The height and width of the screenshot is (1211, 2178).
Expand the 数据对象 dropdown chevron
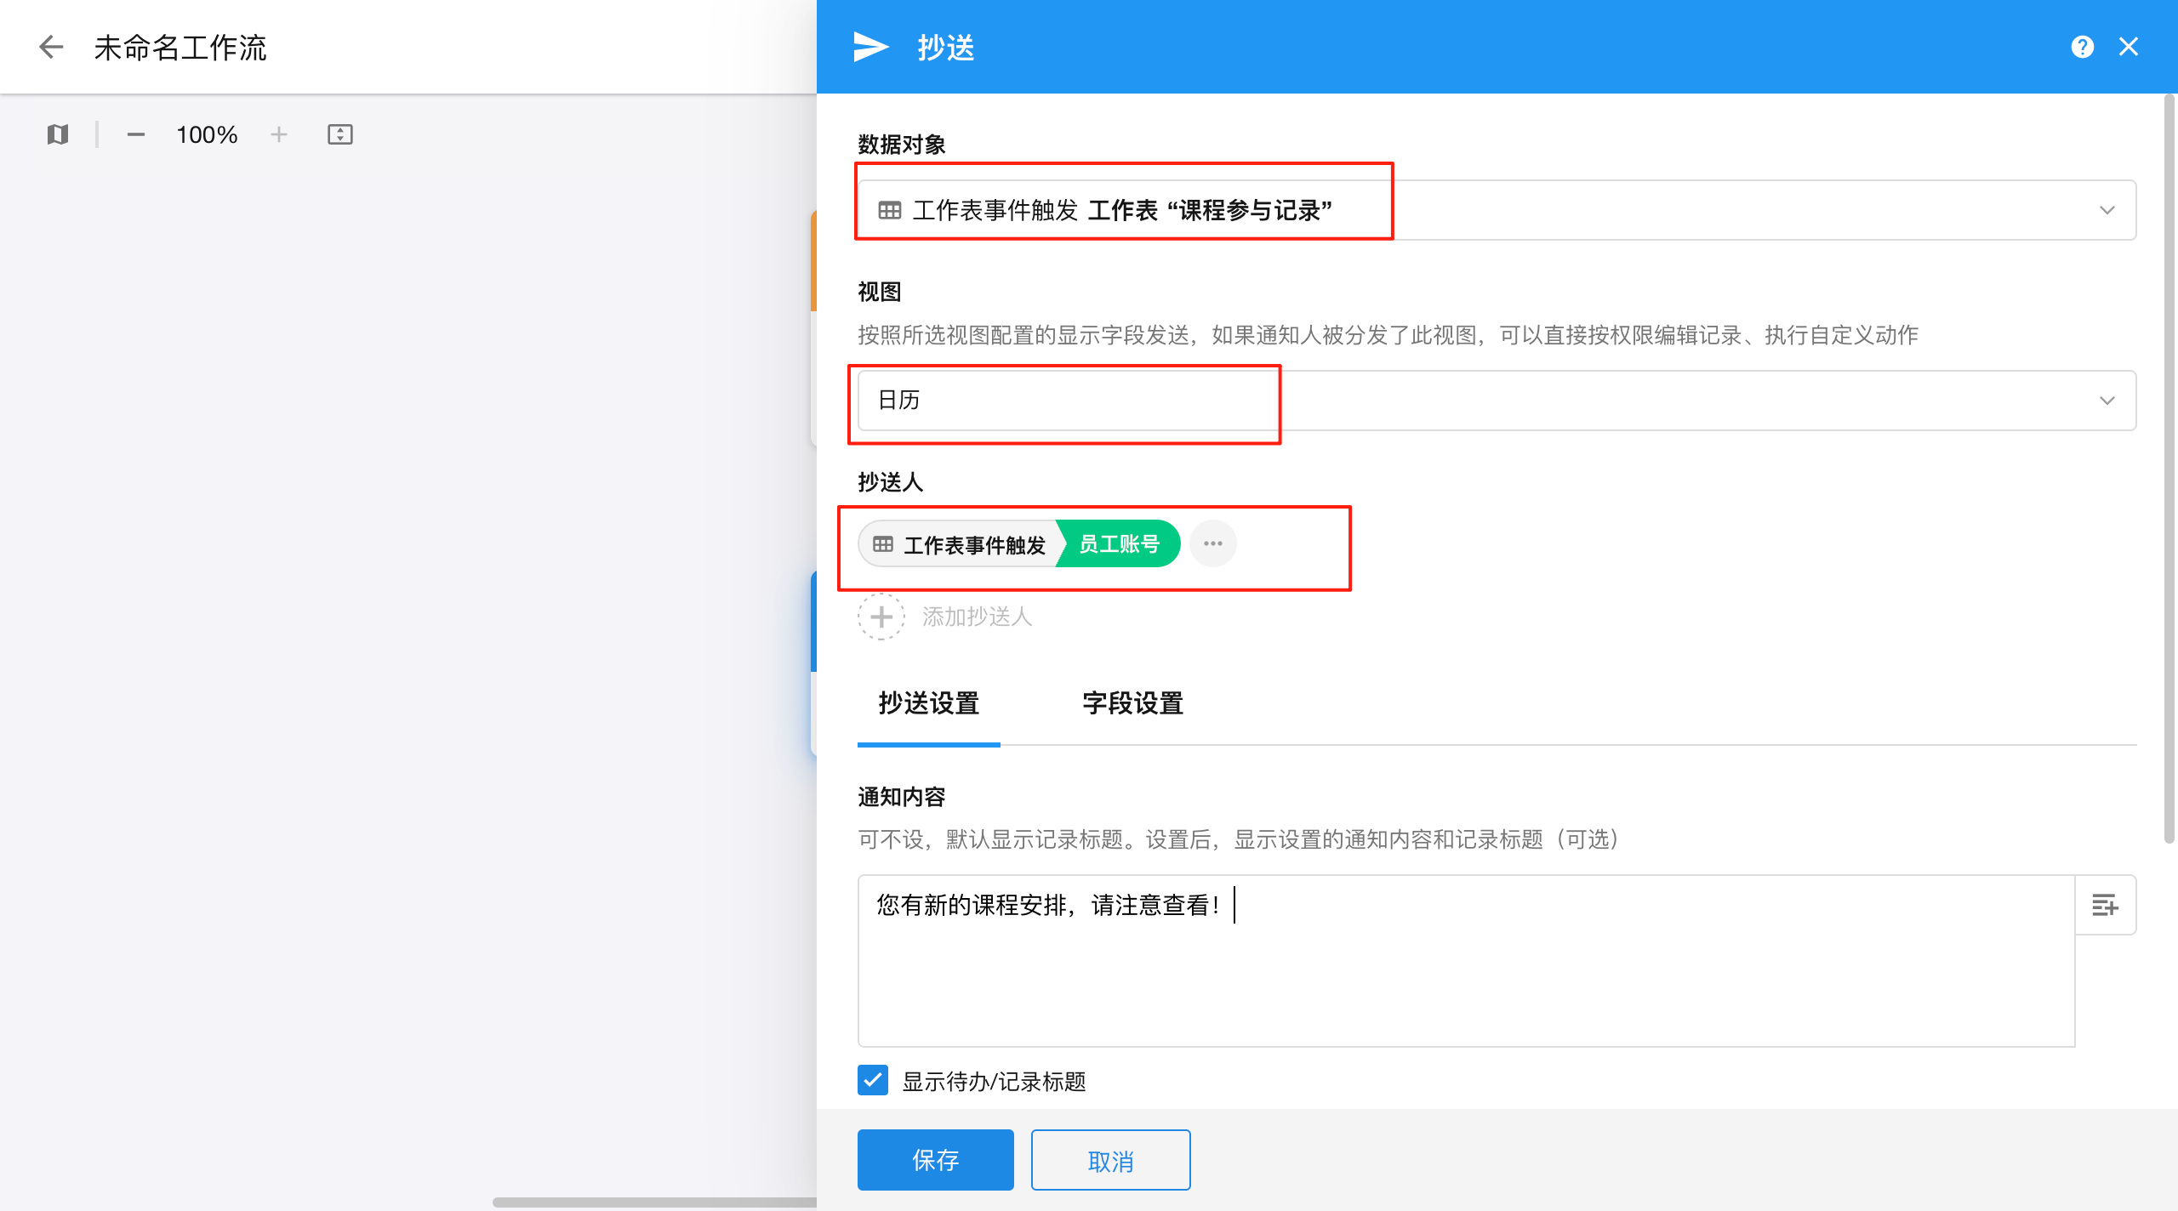pyautogui.click(x=2107, y=210)
